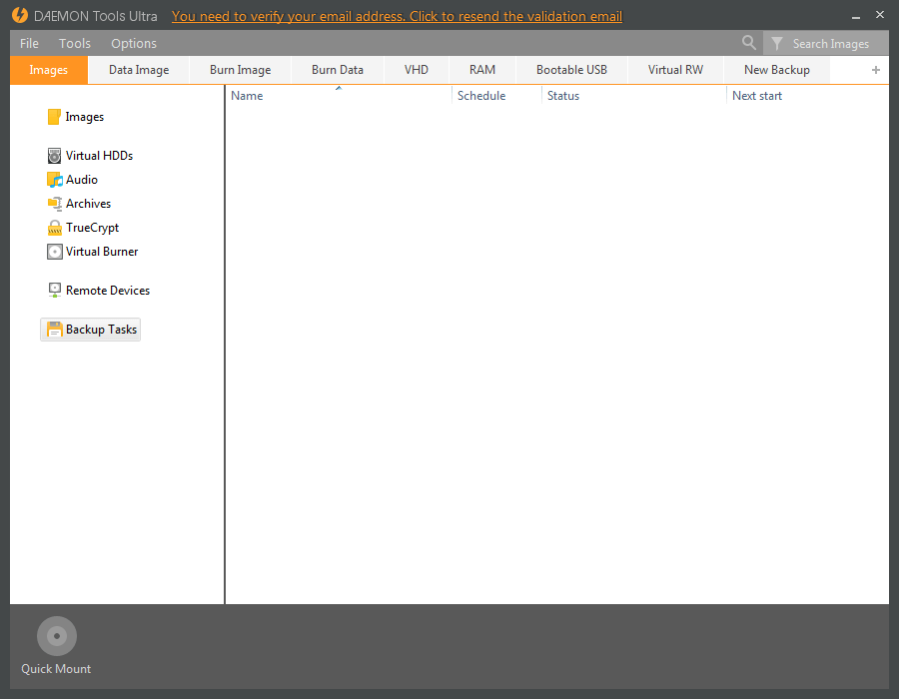The height and width of the screenshot is (699, 899).
Task: Switch to the Bootable USB tab
Action: pos(570,69)
